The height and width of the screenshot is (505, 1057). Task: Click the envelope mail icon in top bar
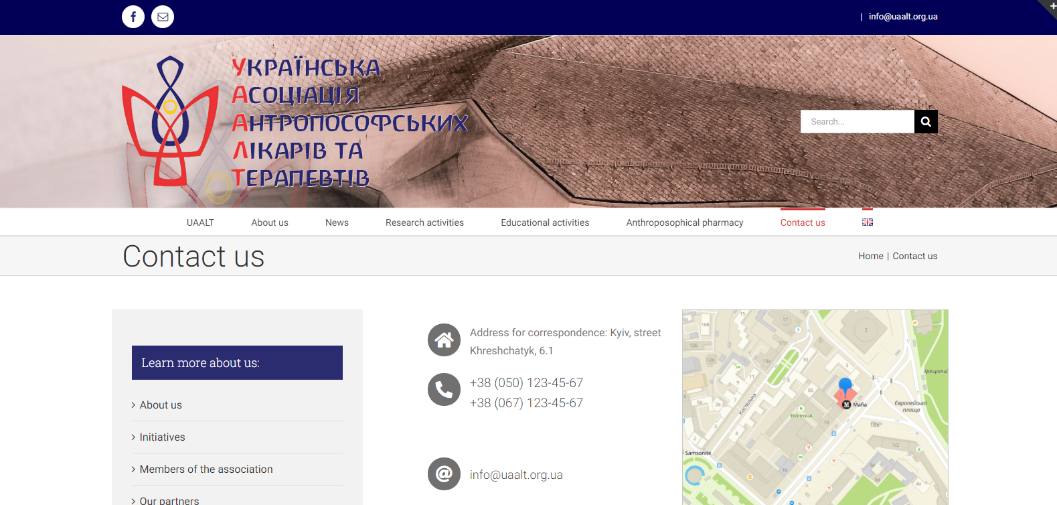tap(163, 17)
